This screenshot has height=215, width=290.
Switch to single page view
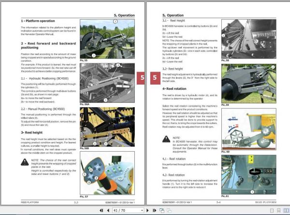(x=272, y=211)
